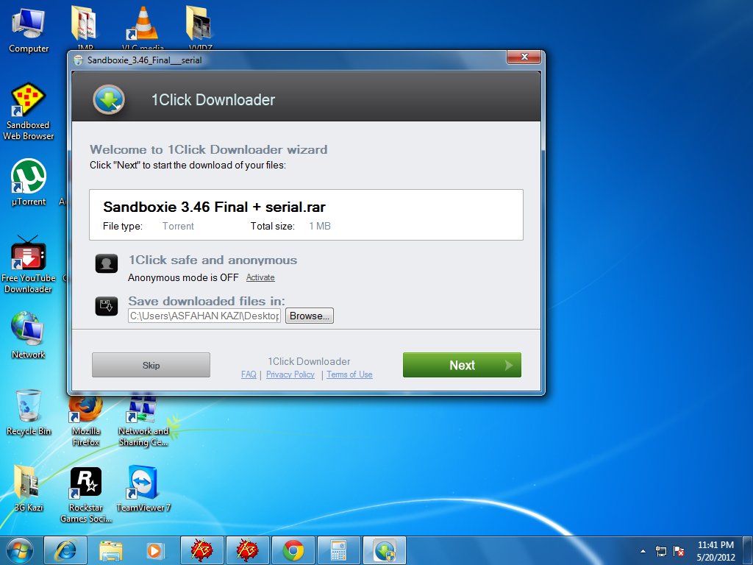
Task: Select the TeamViewer 7 desktop icon
Action: (143, 488)
